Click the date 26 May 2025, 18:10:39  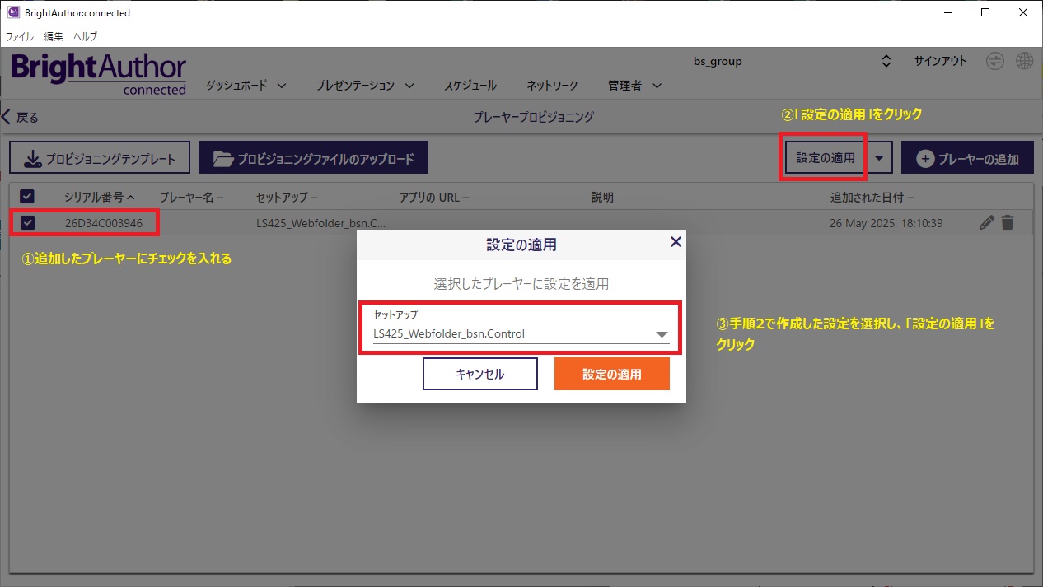tap(886, 223)
